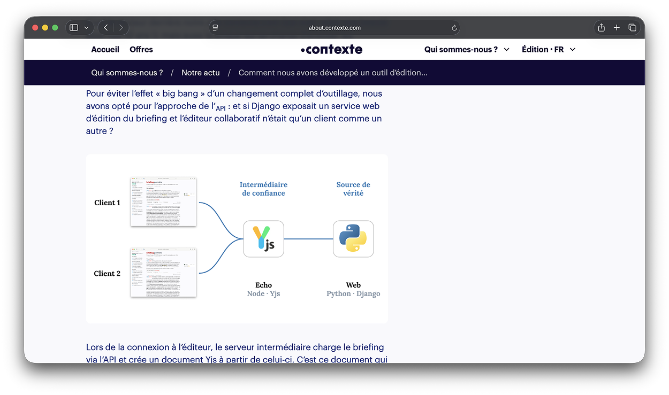Click the about.contexte.com address field
669x395 pixels.
[334, 28]
